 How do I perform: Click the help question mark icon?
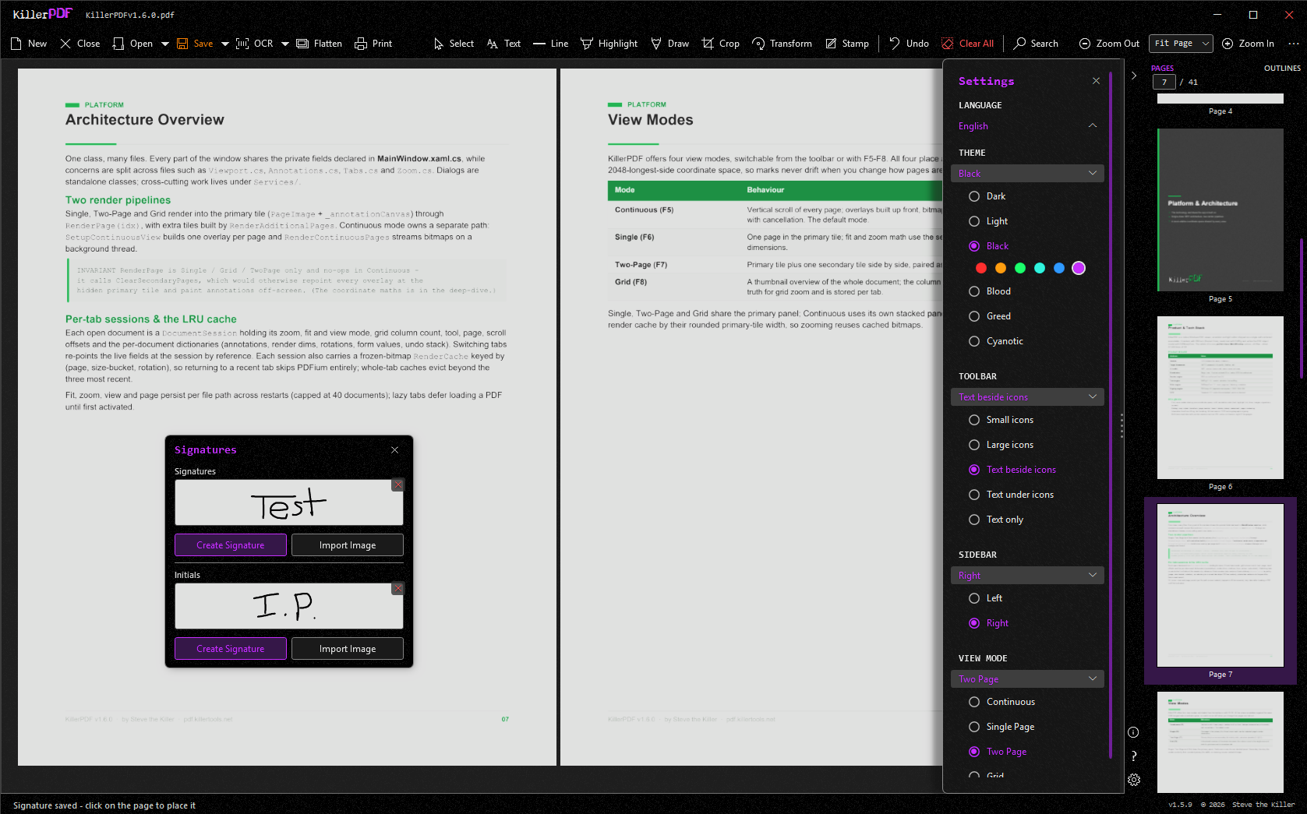click(1134, 756)
